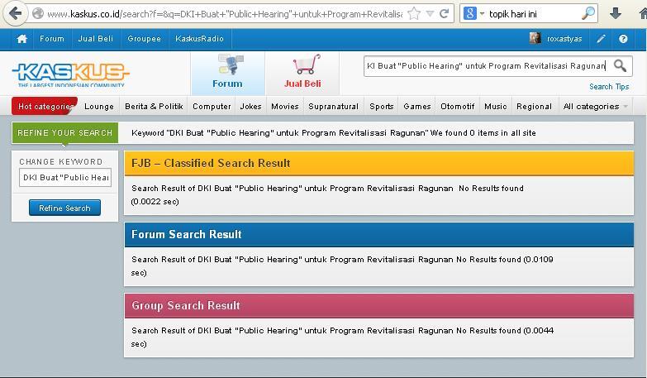The image size is (647, 378).
Task: Open Games category
Action: (x=417, y=107)
